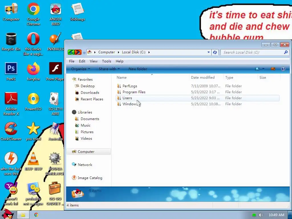This screenshot has height=219, width=292.
Task: Select the furryfox desktop icon
Action: coord(33,72)
